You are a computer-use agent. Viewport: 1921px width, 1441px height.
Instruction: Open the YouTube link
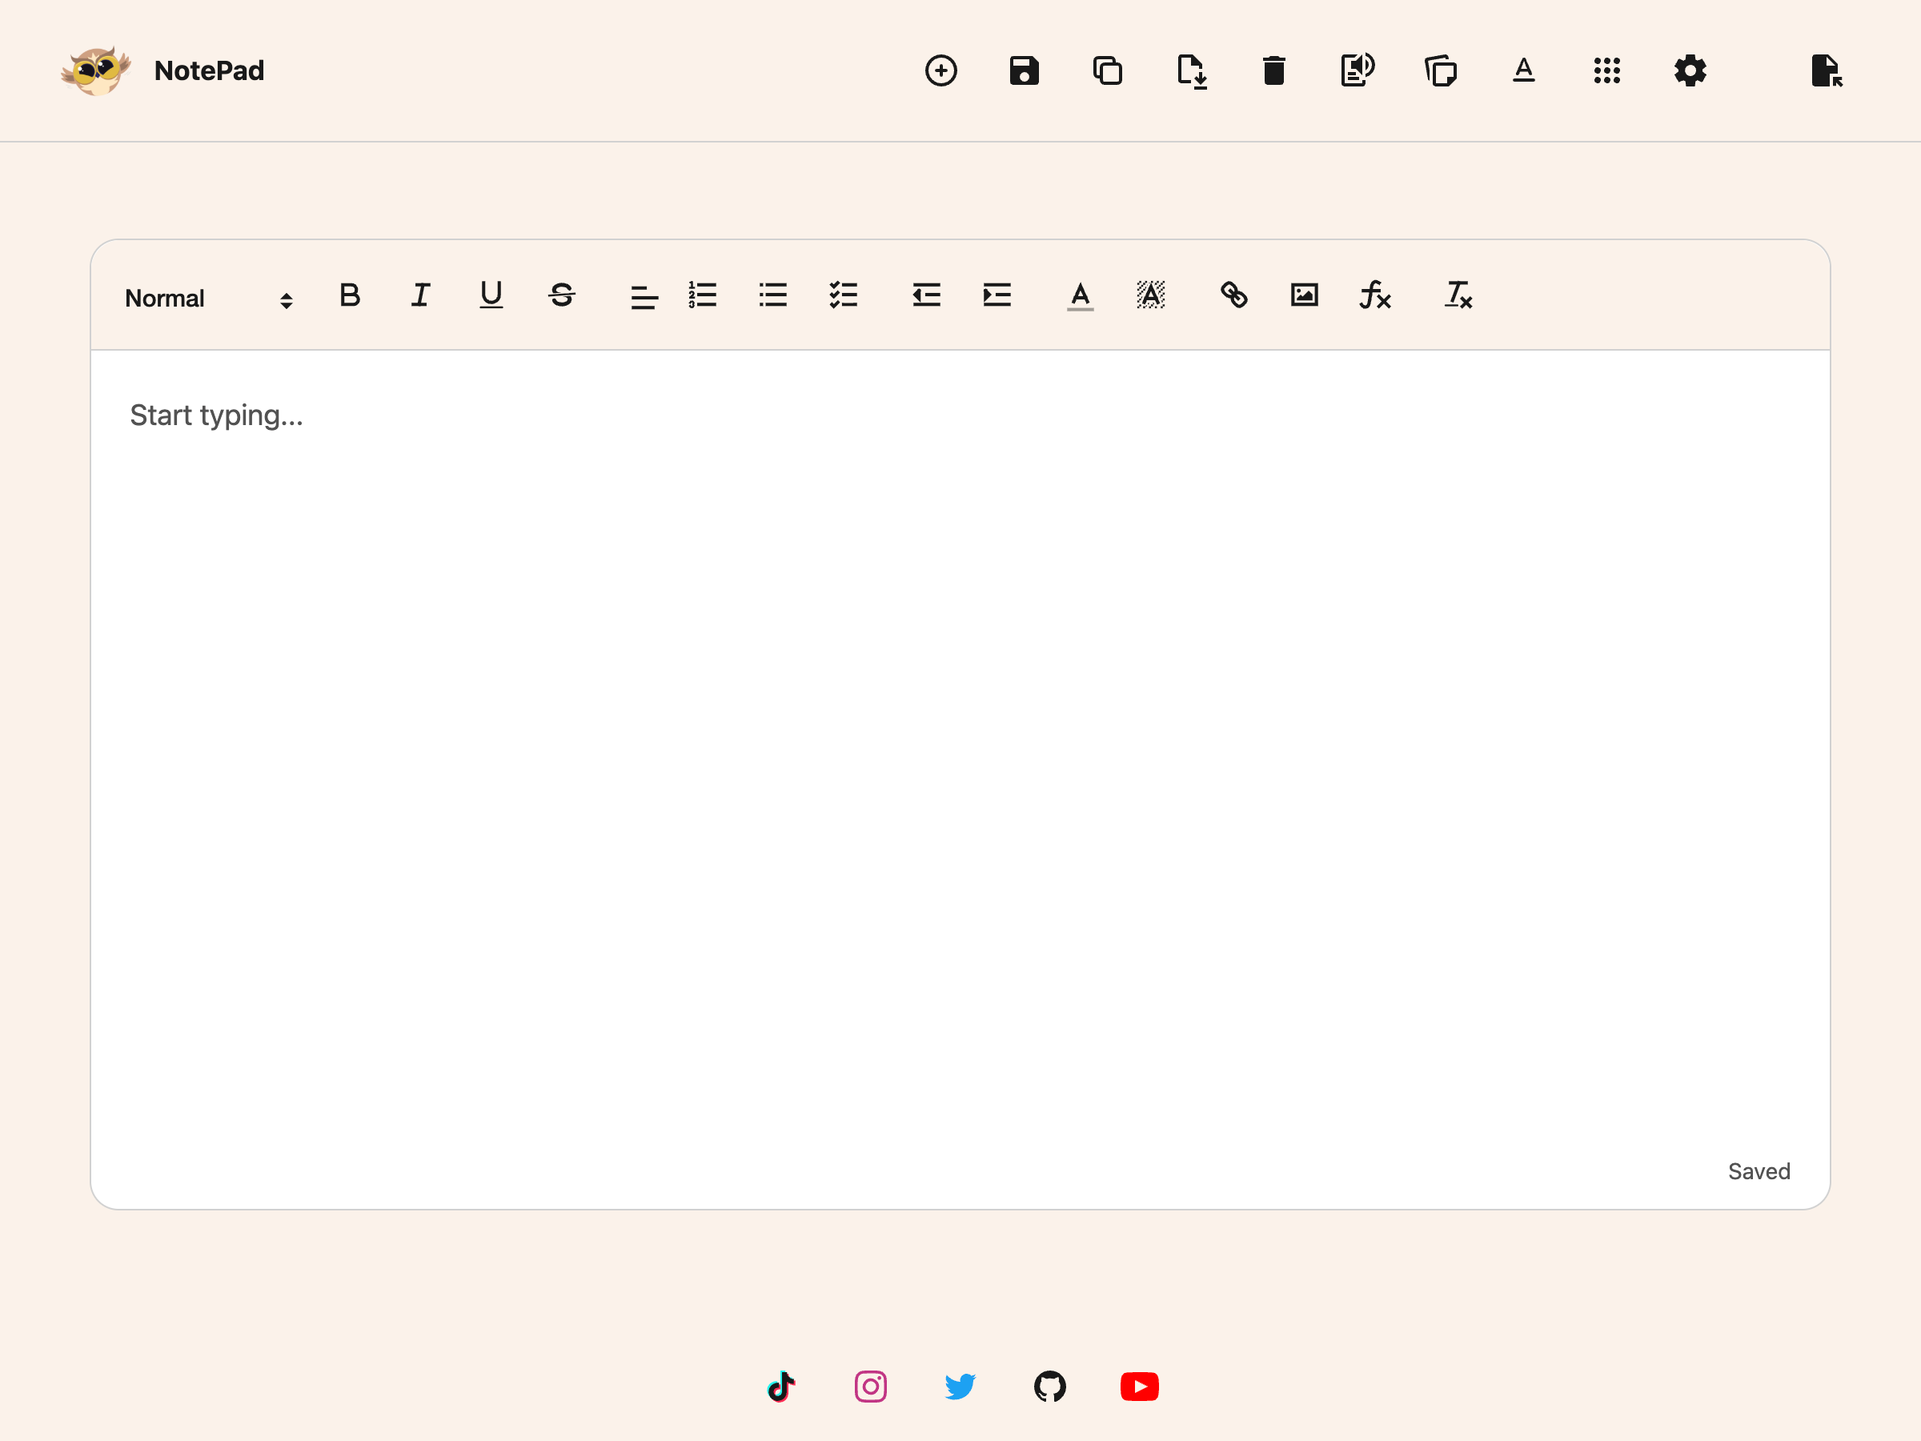click(1138, 1387)
